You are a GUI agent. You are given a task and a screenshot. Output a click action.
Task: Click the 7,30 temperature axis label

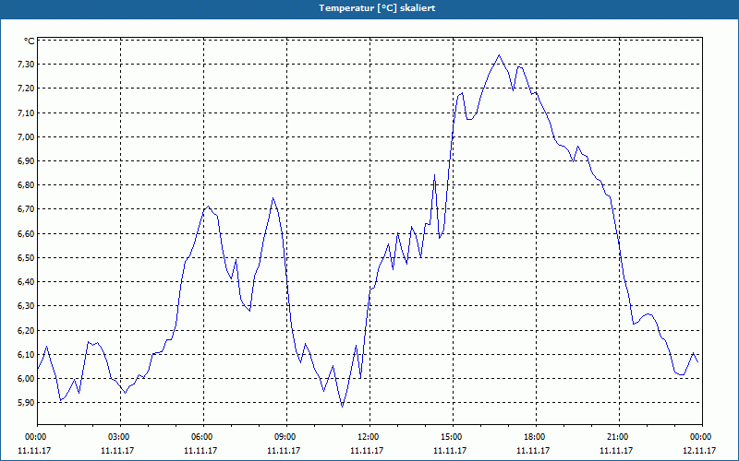pyautogui.click(x=26, y=65)
